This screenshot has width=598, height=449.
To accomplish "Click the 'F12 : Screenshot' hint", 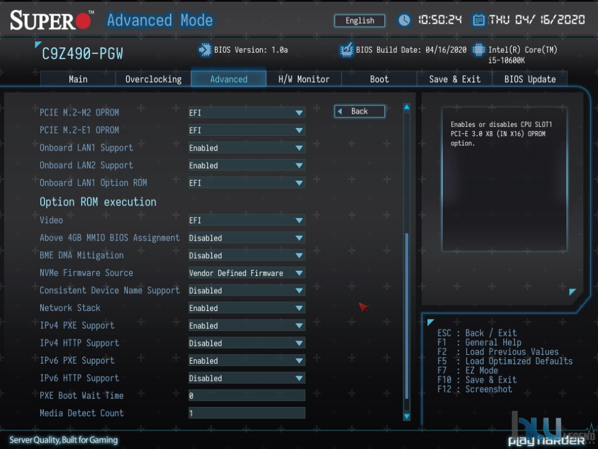I will click(x=474, y=389).
